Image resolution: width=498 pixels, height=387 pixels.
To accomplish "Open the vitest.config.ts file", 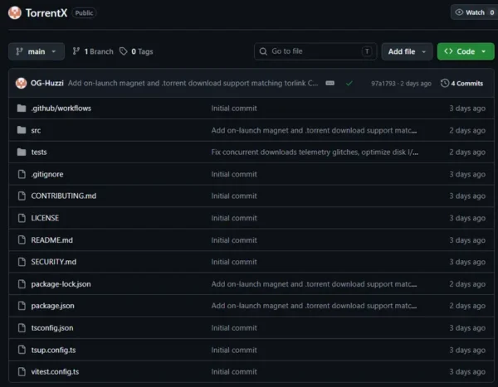I will point(55,372).
